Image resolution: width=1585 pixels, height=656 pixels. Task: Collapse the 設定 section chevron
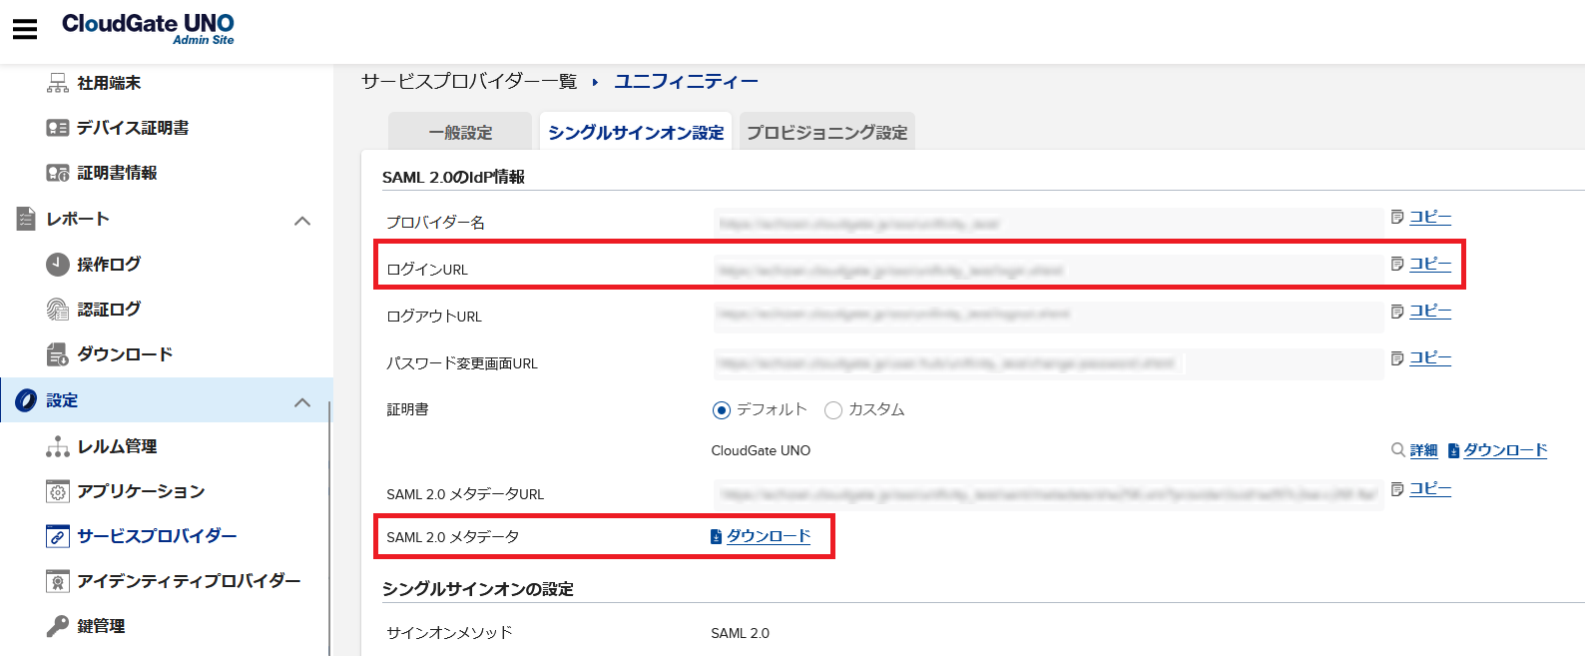pyautogui.click(x=302, y=402)
